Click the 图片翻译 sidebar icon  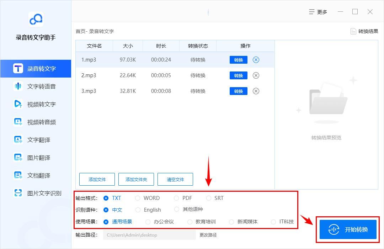[18, 158]
